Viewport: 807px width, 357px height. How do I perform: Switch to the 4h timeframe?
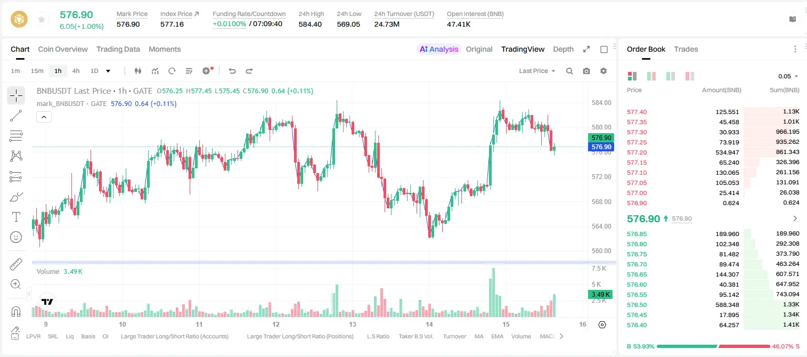(76, 71)
